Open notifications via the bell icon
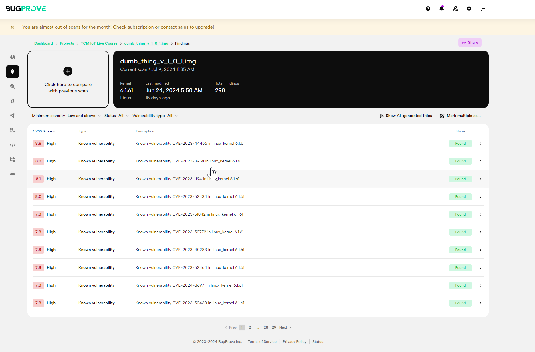Image resolution: width=535 pixels, height=352 pixels. 441,9
